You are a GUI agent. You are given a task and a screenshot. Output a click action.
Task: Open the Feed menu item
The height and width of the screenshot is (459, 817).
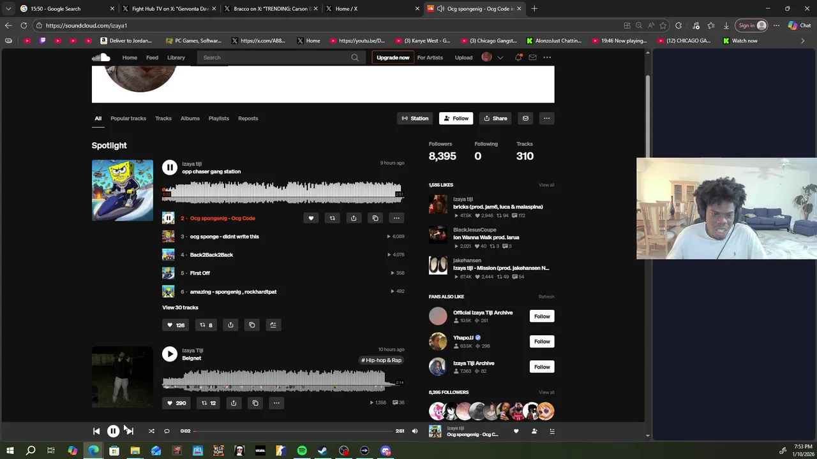coord(152,57)
